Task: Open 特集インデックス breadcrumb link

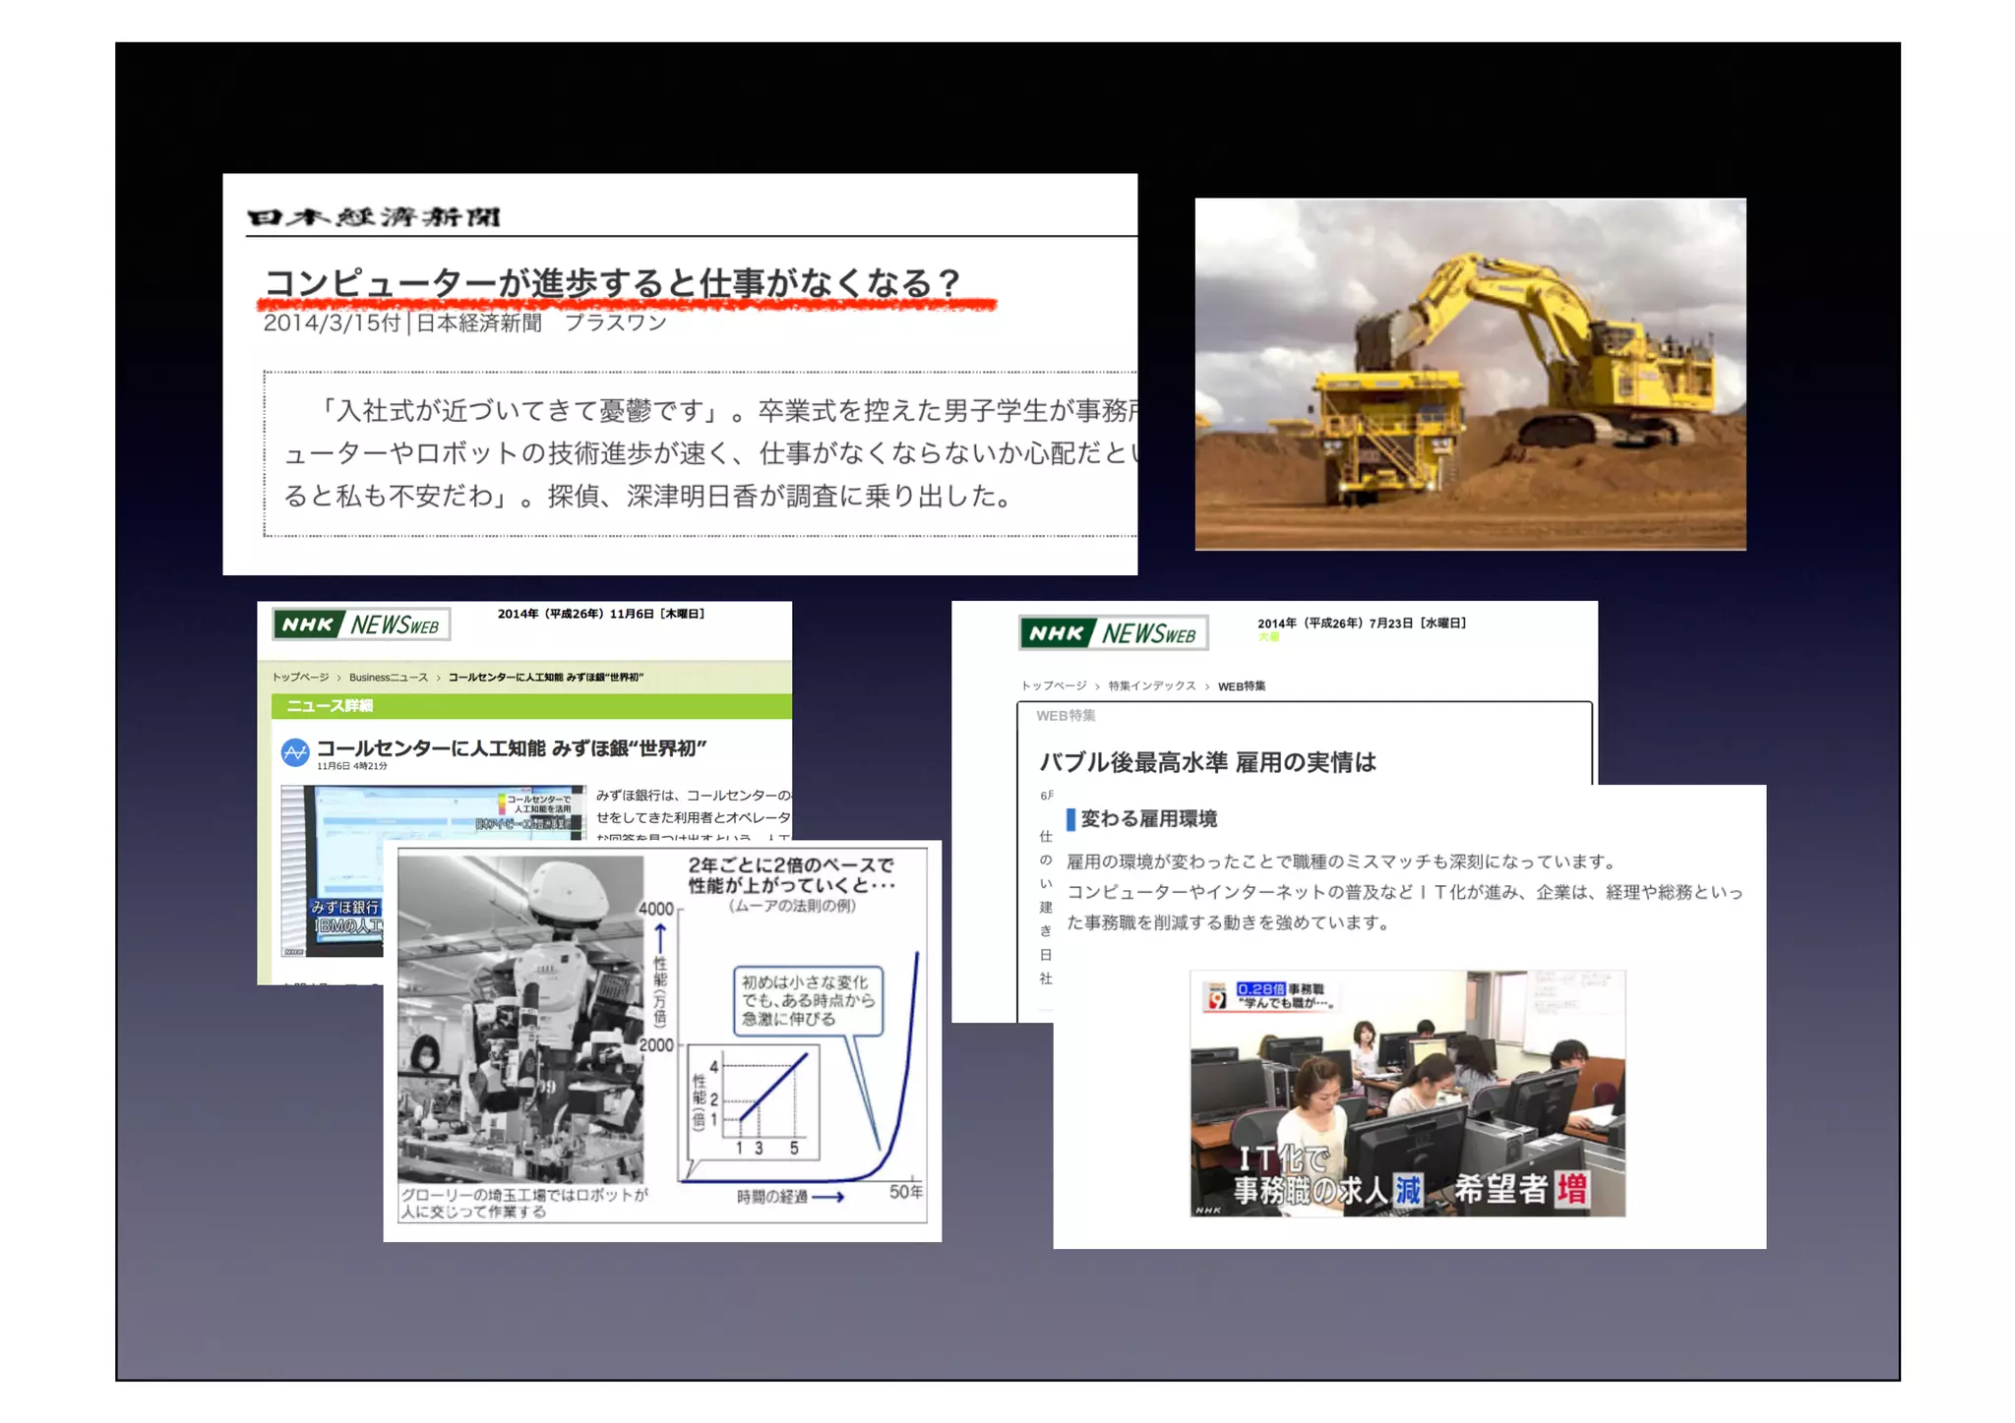Action: (x=1151, y=686)
